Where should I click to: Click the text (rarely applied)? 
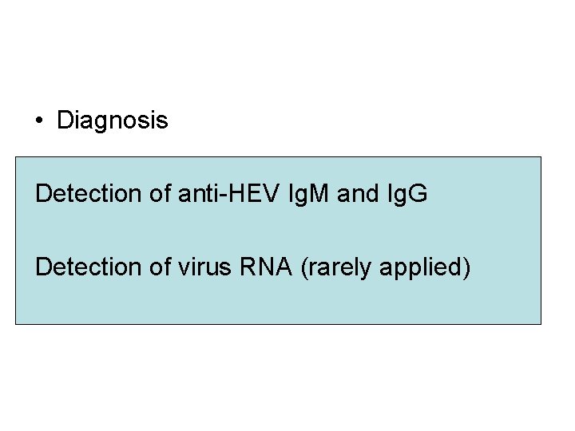[387, 267]
